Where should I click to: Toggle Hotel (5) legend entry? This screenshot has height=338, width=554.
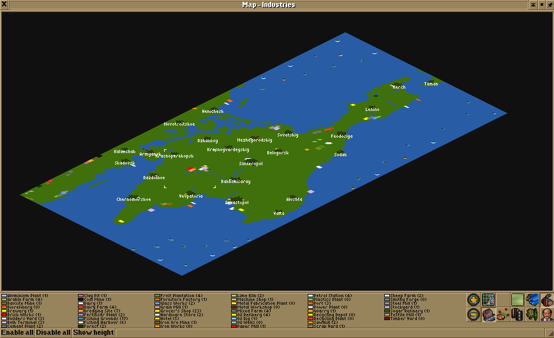point(167,319)
